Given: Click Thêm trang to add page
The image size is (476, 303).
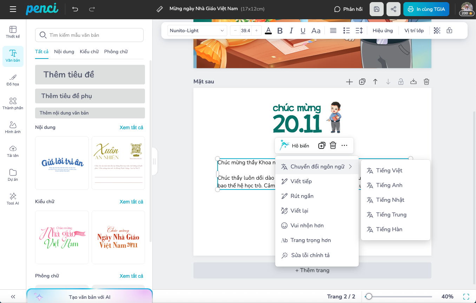Looking at the screenshot, I should point(312,270).
